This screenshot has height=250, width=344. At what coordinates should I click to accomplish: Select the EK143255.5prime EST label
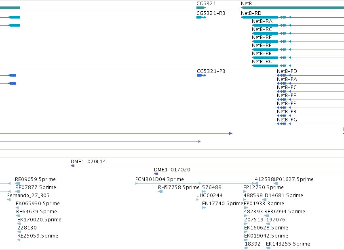[x=288, y=244]
